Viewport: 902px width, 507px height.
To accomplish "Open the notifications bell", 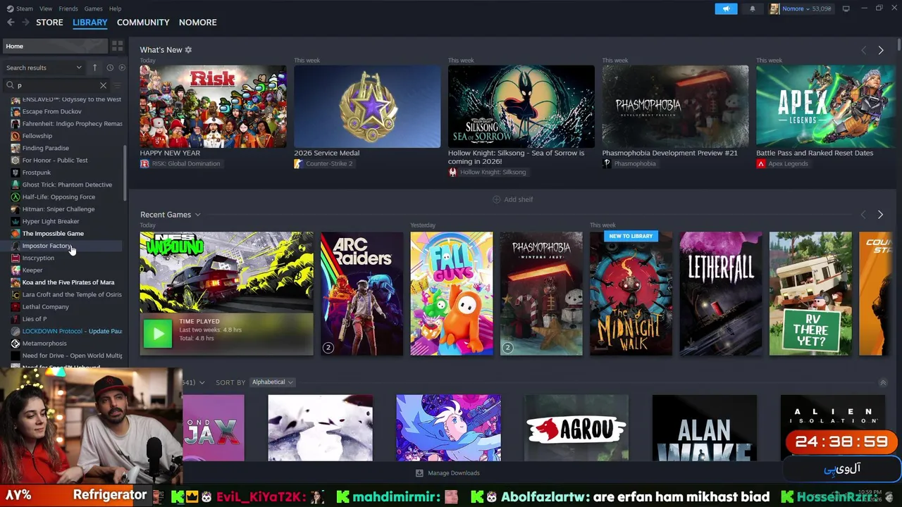I will click(752, 8).
